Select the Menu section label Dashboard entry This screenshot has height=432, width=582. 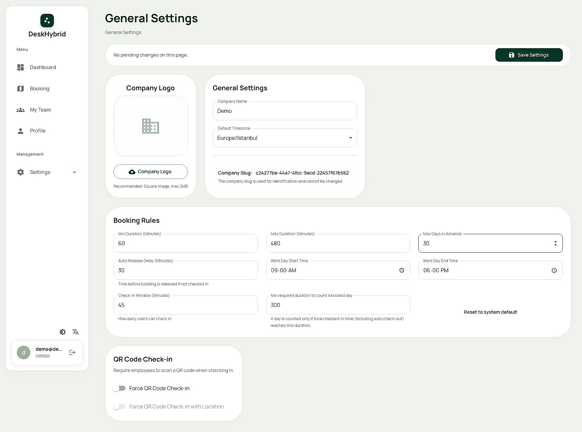pos(43,67)
